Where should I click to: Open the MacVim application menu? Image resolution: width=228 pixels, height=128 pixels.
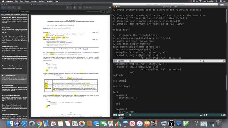pyautogui.click(x=10, y=1)
